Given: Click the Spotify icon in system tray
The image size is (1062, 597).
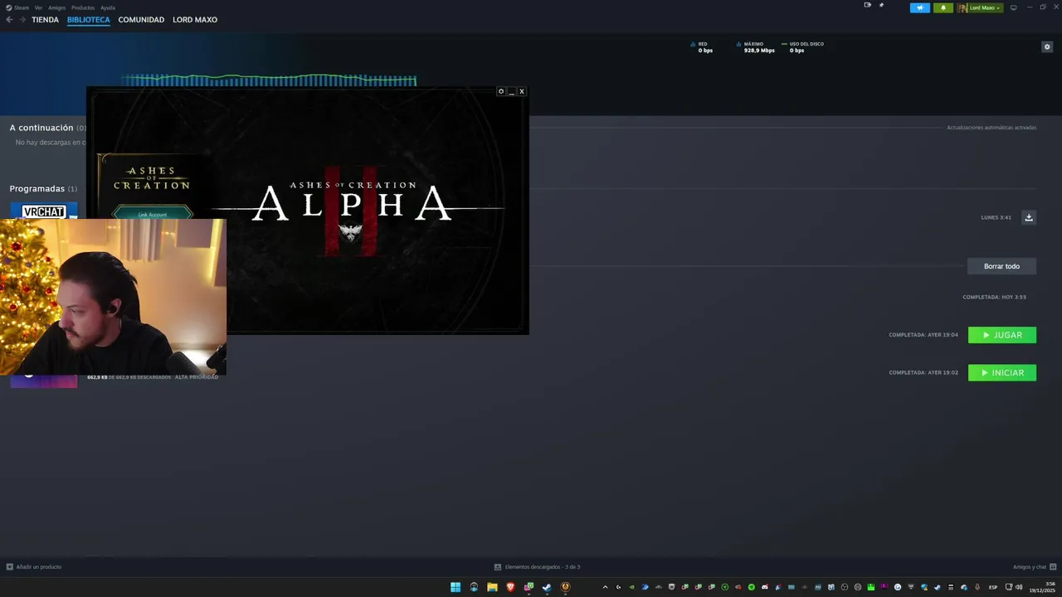Looking at the screenshot, I should coord(752,587).
